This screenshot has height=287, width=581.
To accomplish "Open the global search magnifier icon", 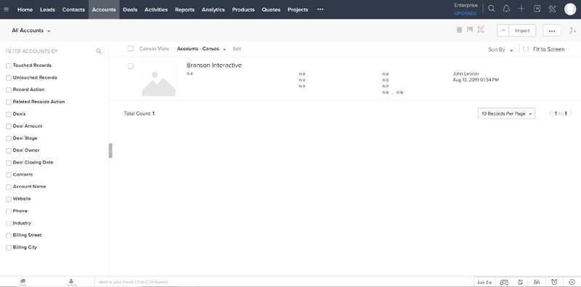I will pyautogui.click(x=492, y=9).
